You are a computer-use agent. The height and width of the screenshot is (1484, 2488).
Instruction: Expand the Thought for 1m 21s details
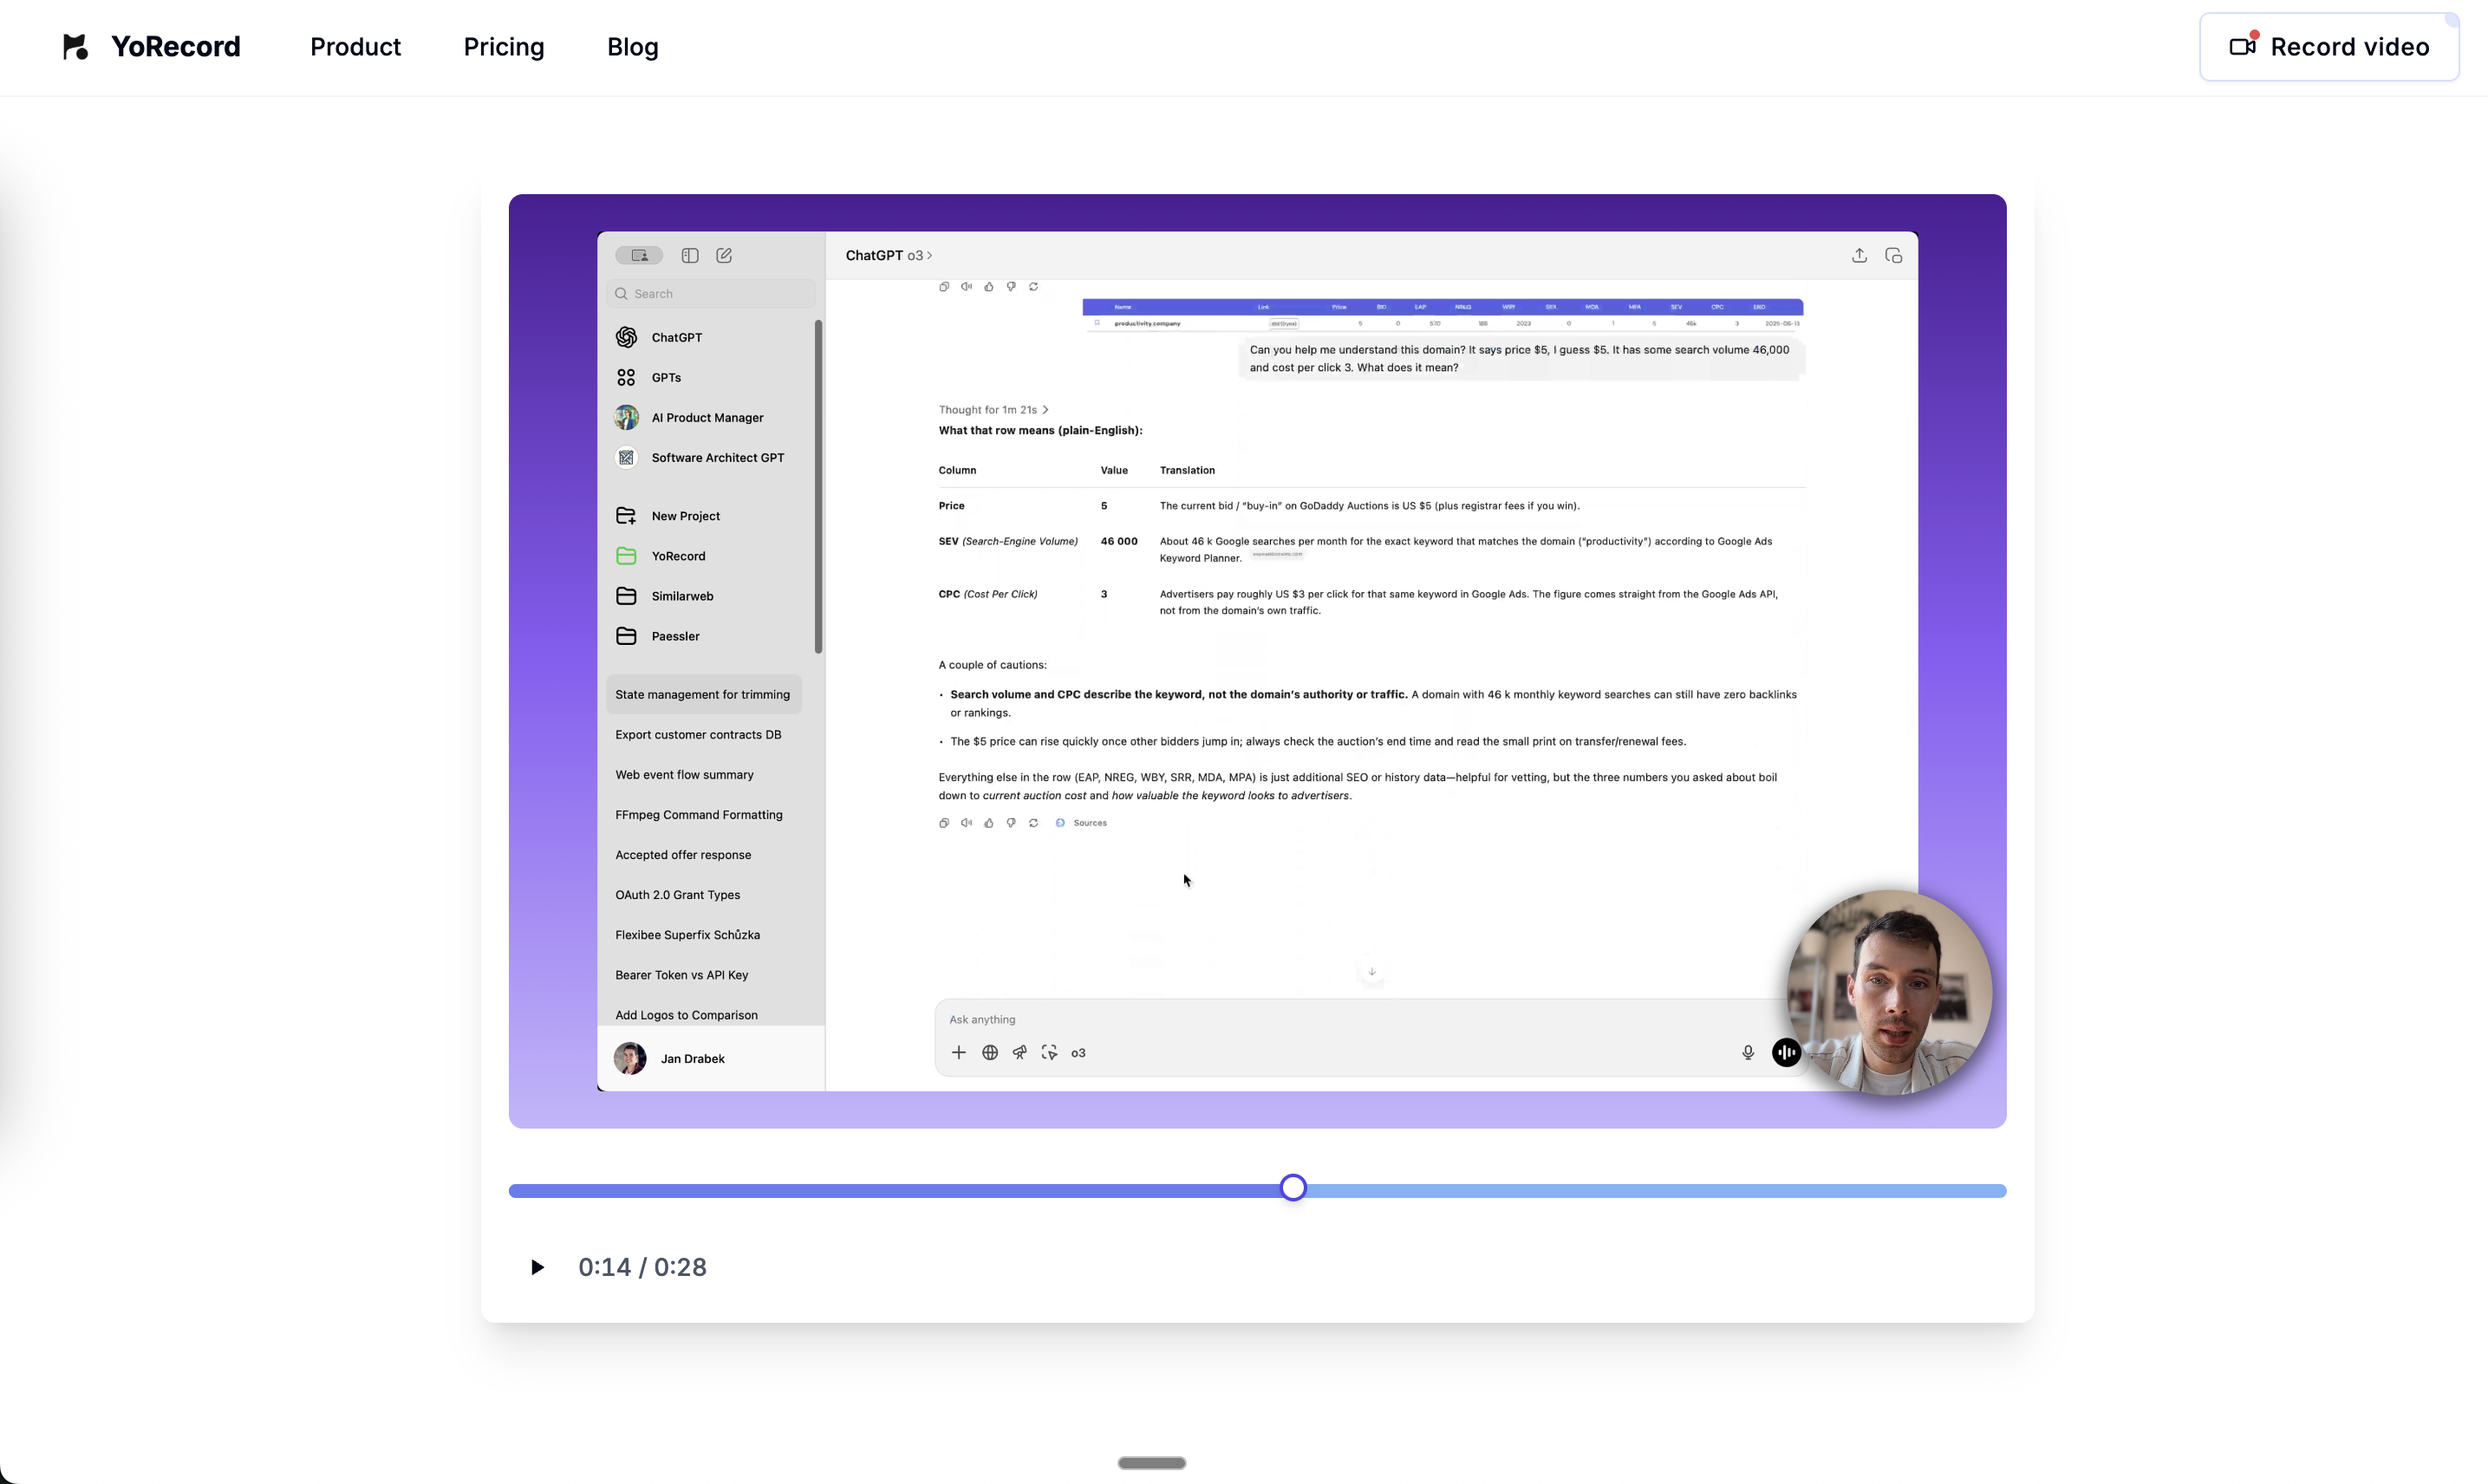click(993, 410)
